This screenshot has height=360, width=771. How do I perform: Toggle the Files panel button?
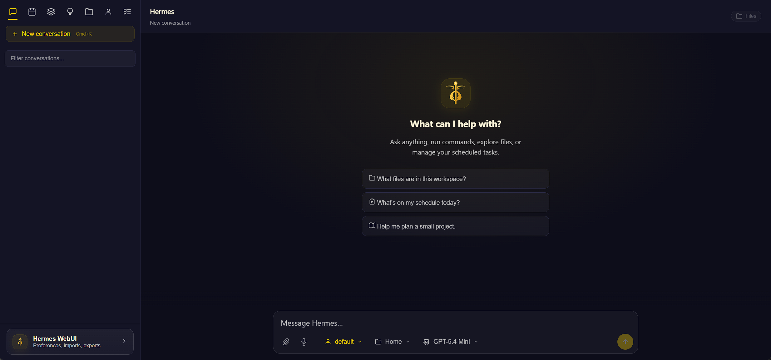(746, 16)
